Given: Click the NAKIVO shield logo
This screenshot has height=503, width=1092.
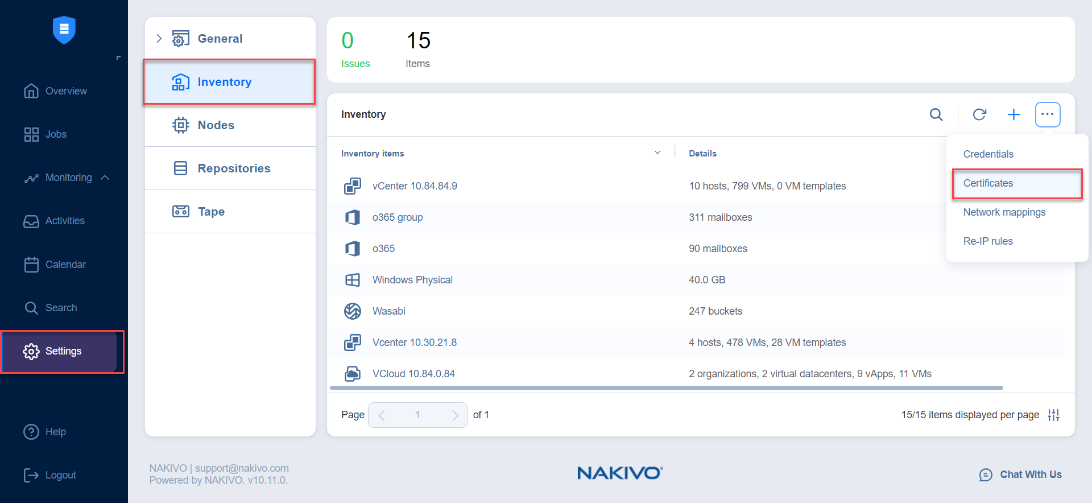Looking at the screenshot, I should (x=64, y=30).
